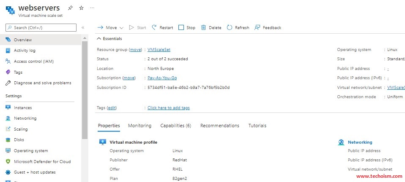Click move link next to Resource group
The width and height of the screenshot is (405, 182).
click(x=136, y=50)
